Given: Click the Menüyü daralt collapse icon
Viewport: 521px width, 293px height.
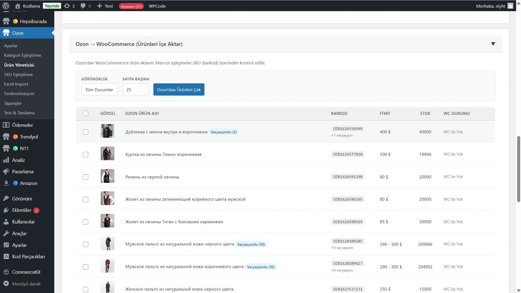Looking at the screenshot, I should point(6,284).
